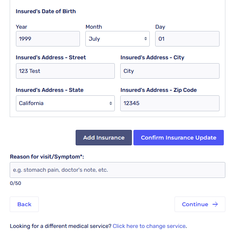Focus the Day field containing 01
The width and height of the screenshot is (237, 238).
[x=187, y=39]
